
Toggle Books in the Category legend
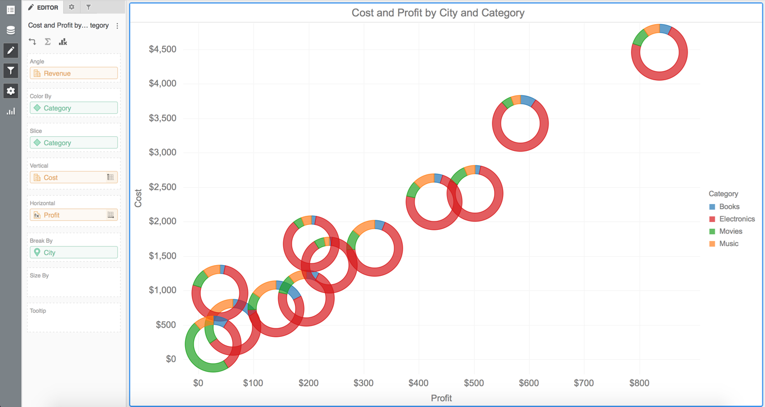pos(729,207)
